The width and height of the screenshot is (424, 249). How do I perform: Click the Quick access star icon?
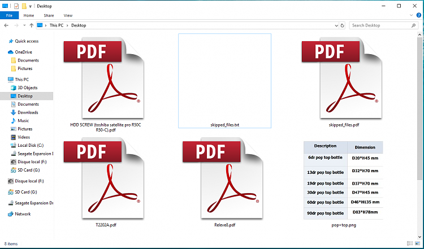click(11, 41)
